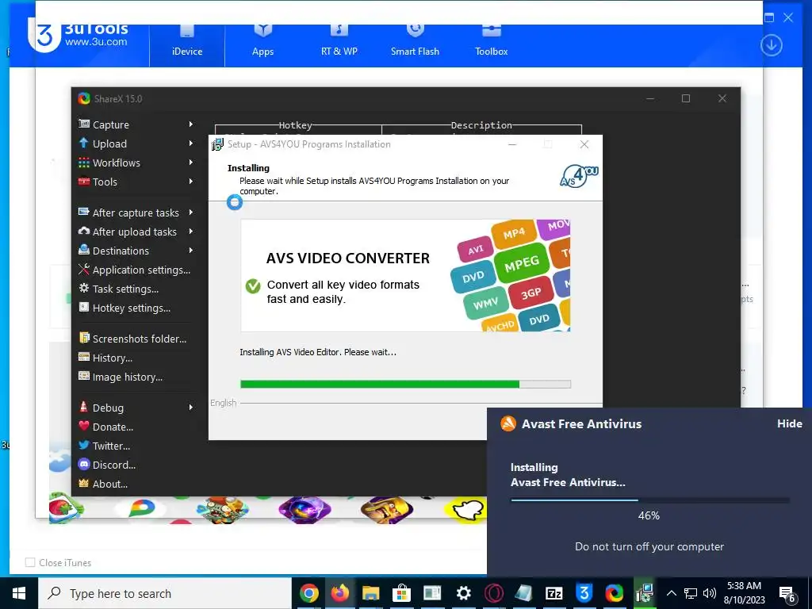Expand the After upload tasks arrow

pyautogui.click(x=190, y=232)
